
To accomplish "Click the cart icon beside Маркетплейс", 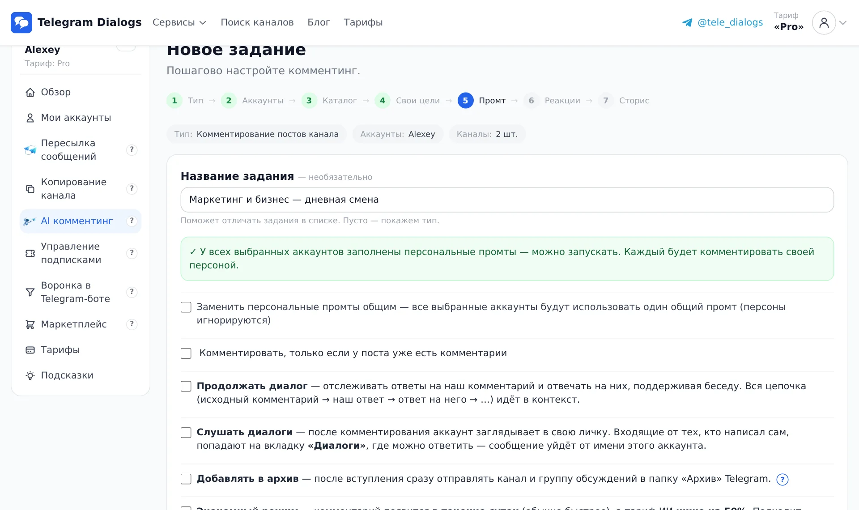I will (30, 324).
